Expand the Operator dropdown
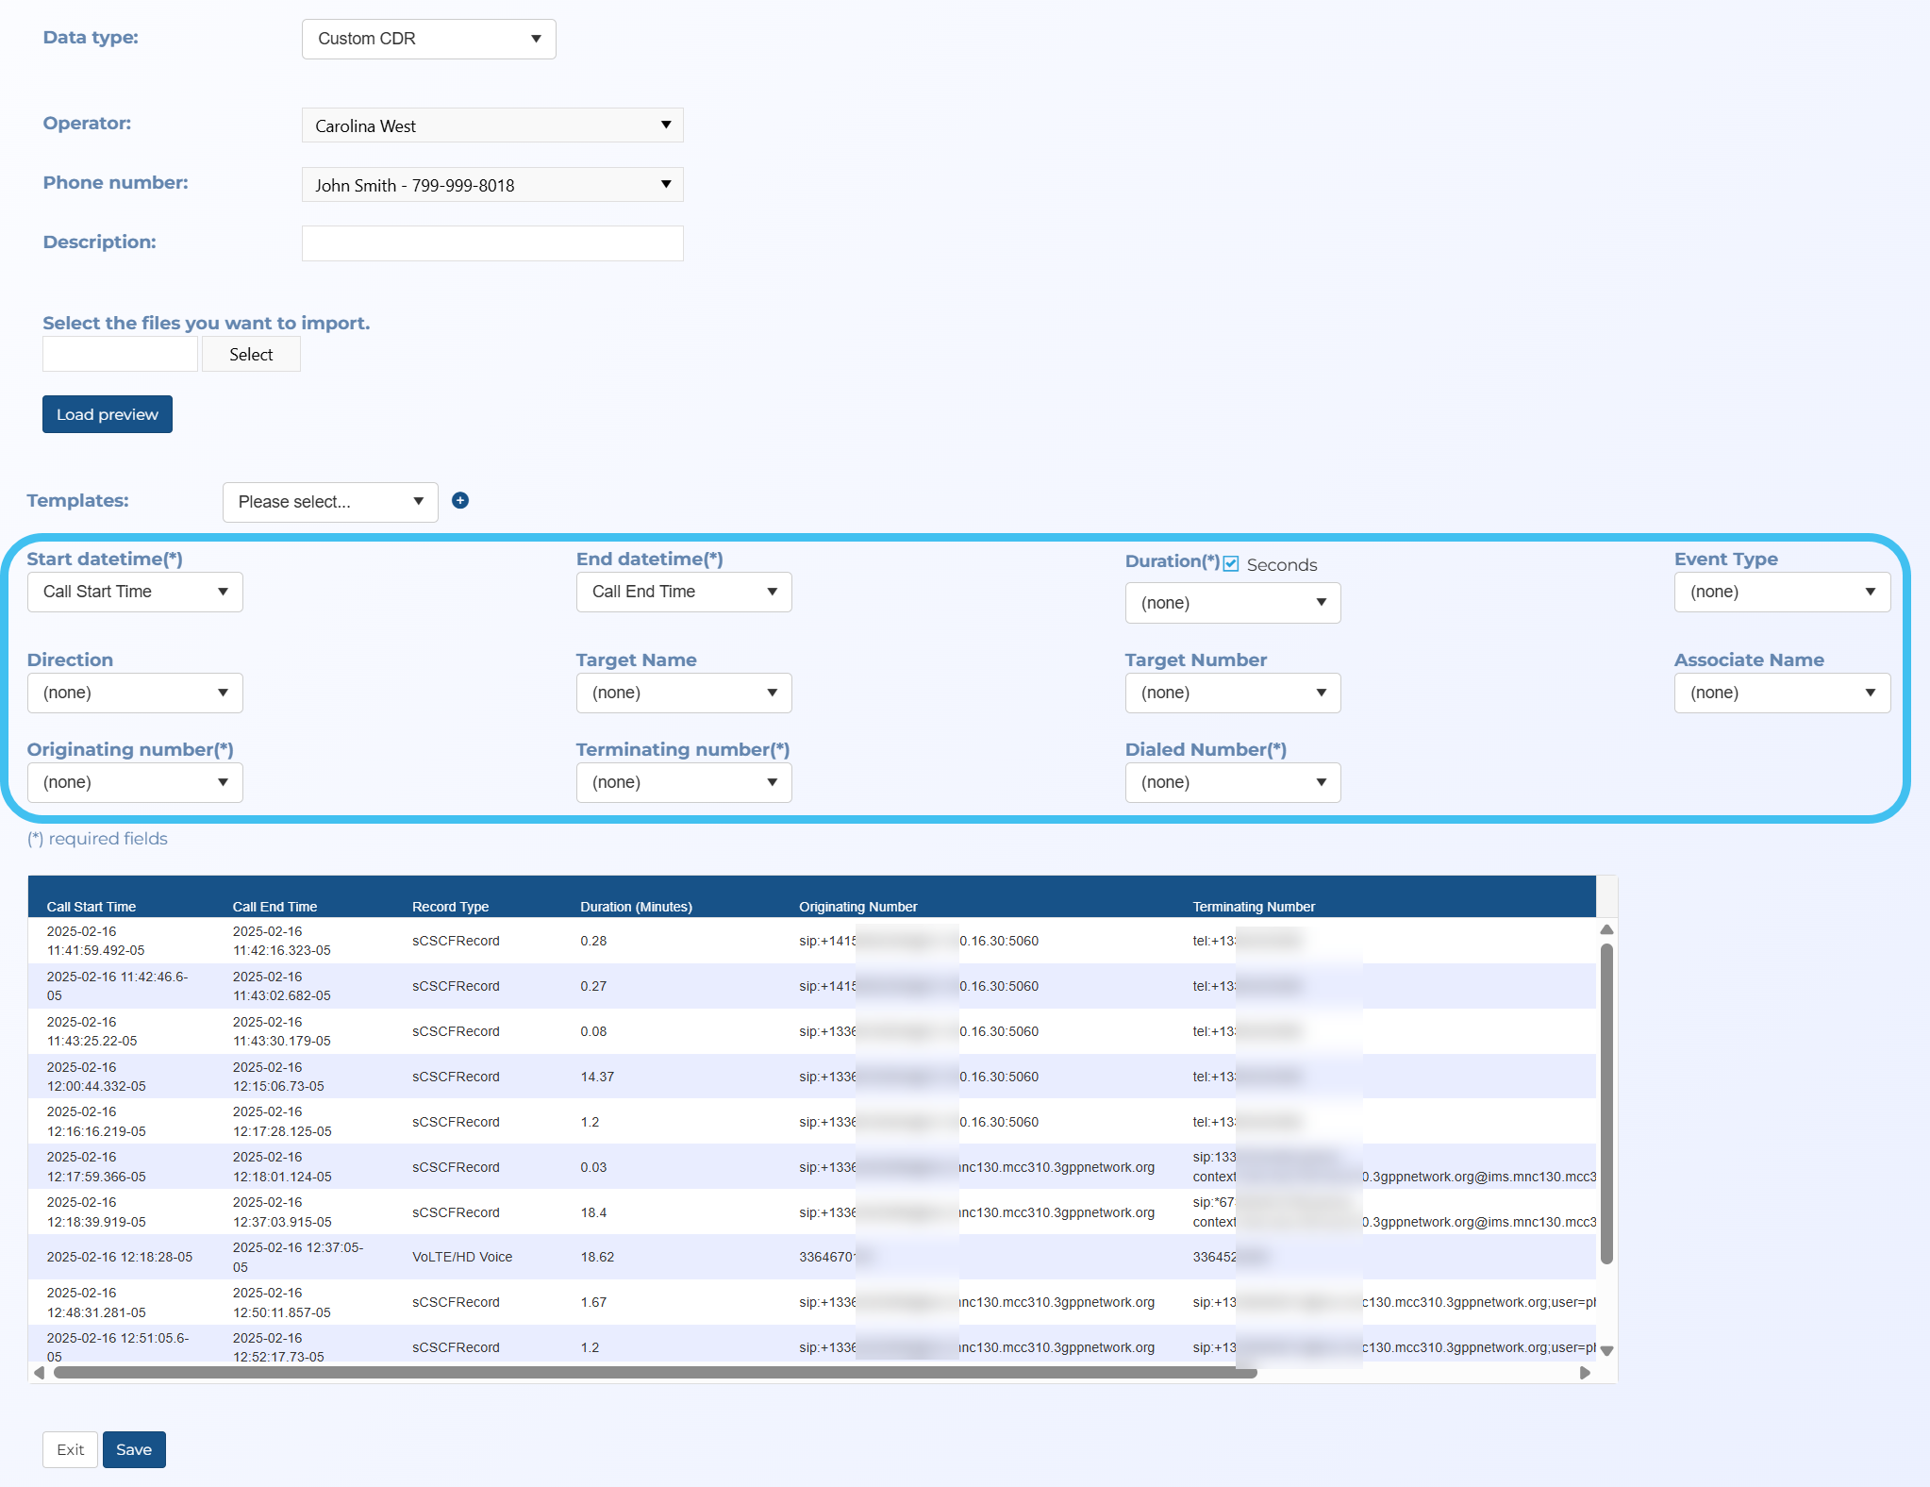 click(x=491, y=125)
